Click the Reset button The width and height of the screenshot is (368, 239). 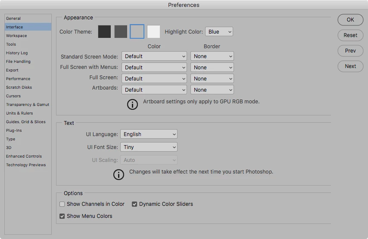(350, 35)
